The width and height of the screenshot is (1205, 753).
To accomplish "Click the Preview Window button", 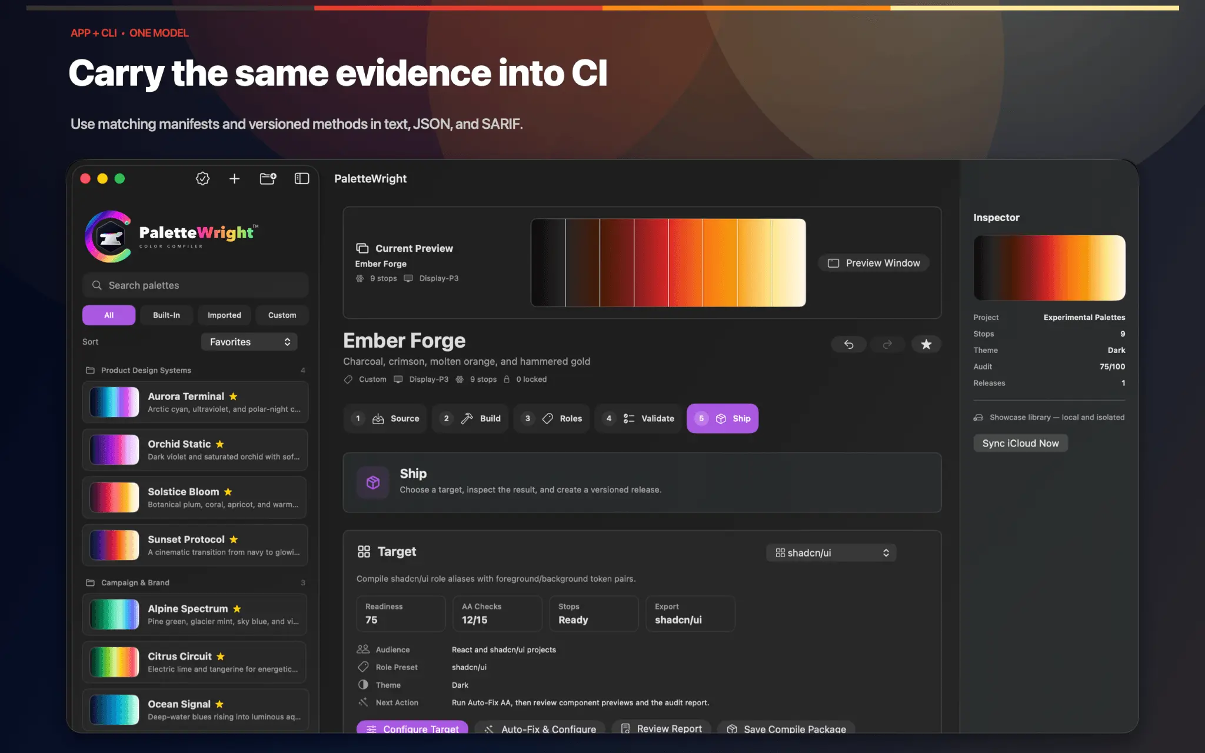I will (874, 263).
